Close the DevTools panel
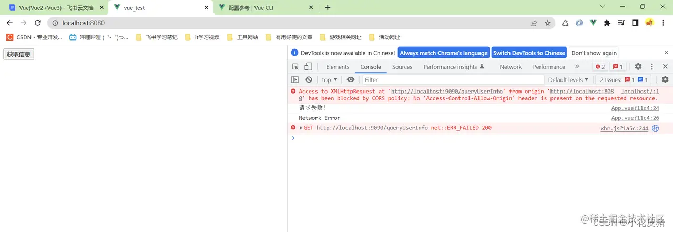The width and height of the screenshot is (673, 232). coord(665,67)
